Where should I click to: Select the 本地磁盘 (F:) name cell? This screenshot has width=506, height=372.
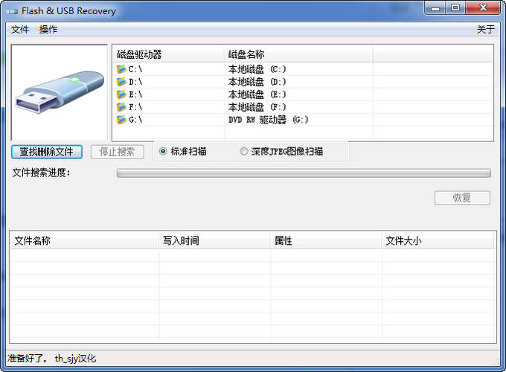click(x=257, y=107)
